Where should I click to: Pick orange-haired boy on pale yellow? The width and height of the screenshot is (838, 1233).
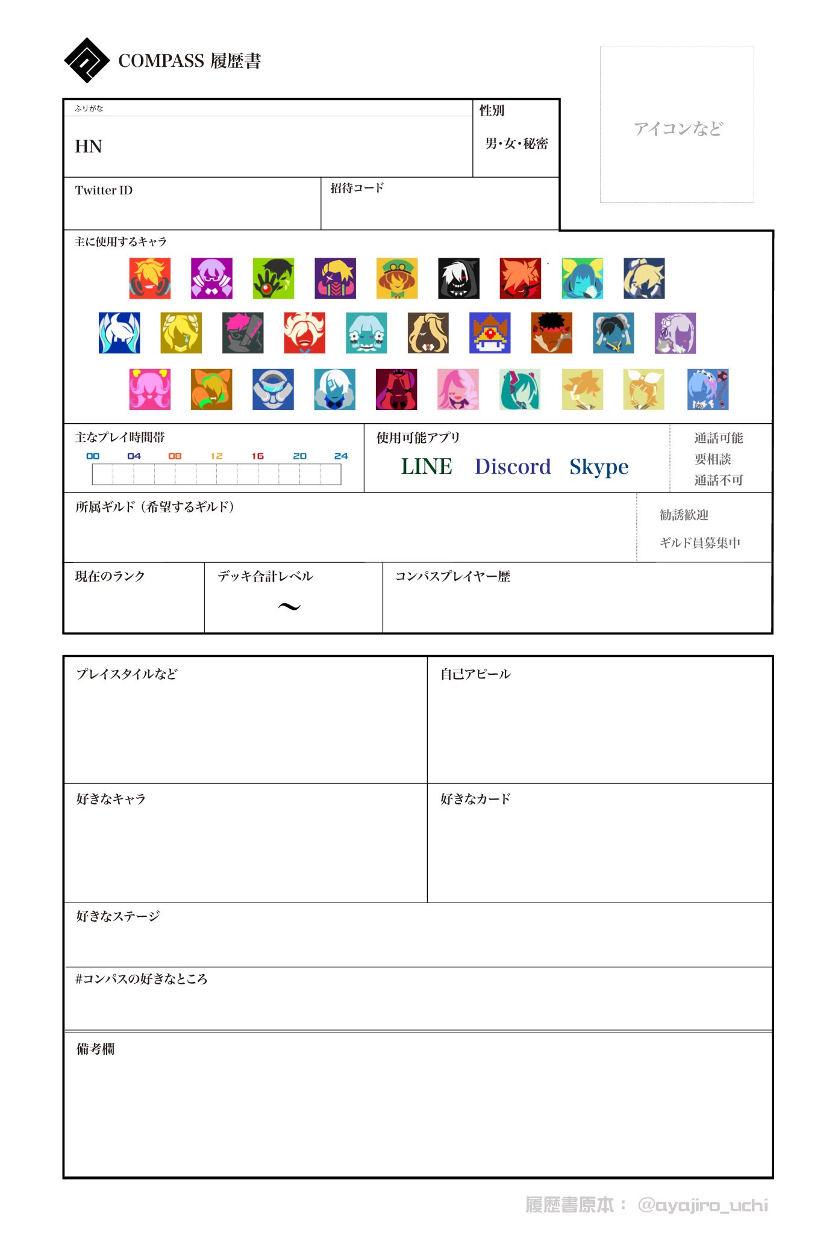coord(583,390)
